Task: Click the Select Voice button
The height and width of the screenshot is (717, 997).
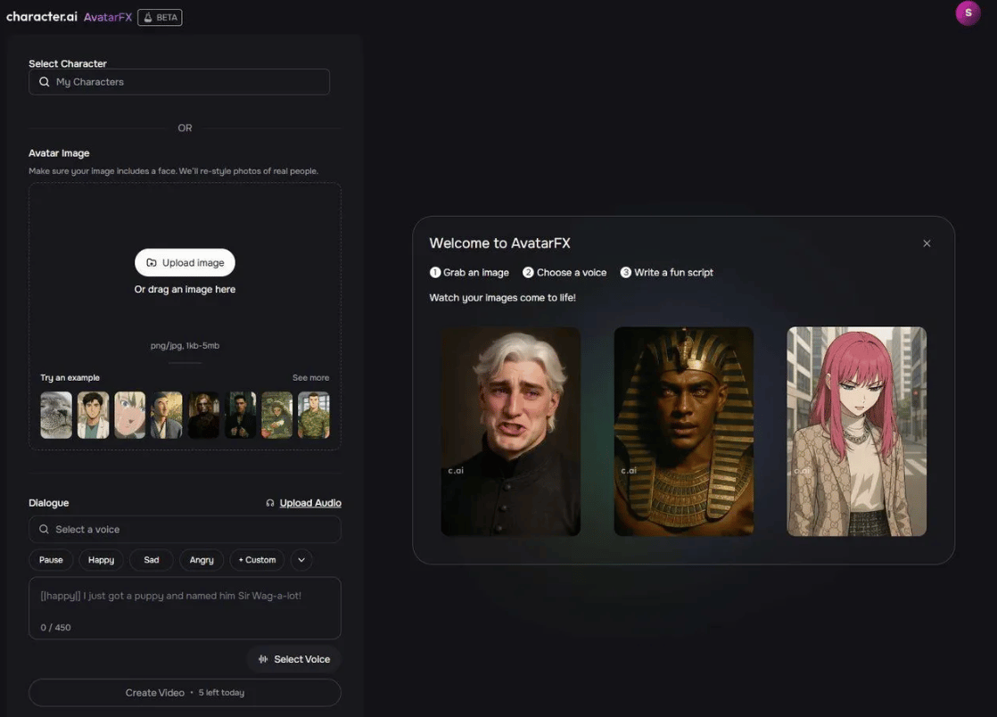Action: tap(293, 659)
